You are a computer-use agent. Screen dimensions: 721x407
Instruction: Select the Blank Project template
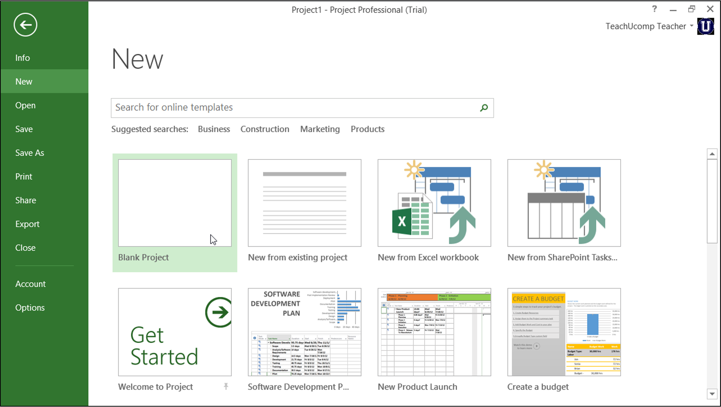click(175, 203)
